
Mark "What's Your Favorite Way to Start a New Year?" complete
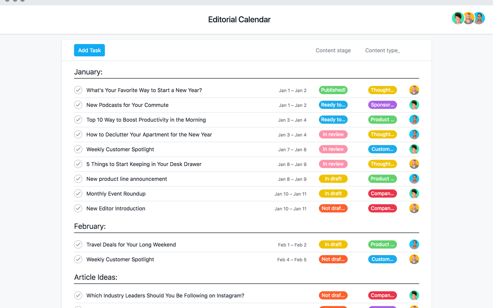78,90
